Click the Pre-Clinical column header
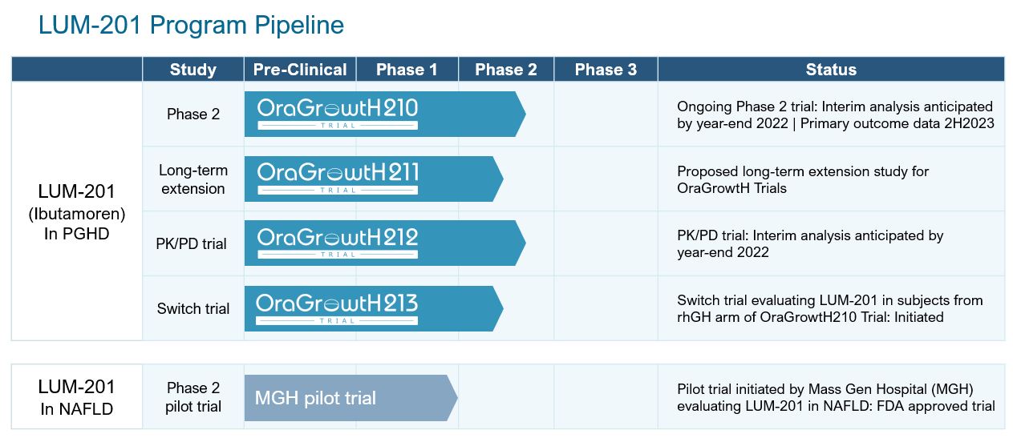Viewport: 1013px width, 438px height. [x=300, y=70]
